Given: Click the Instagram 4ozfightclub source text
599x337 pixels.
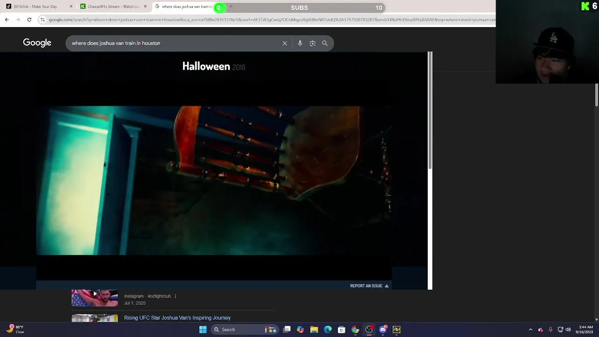Looking at the screenshot, I should point(147,296).
